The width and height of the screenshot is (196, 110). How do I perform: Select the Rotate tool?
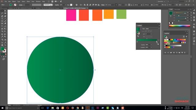[x=2, y=26]
